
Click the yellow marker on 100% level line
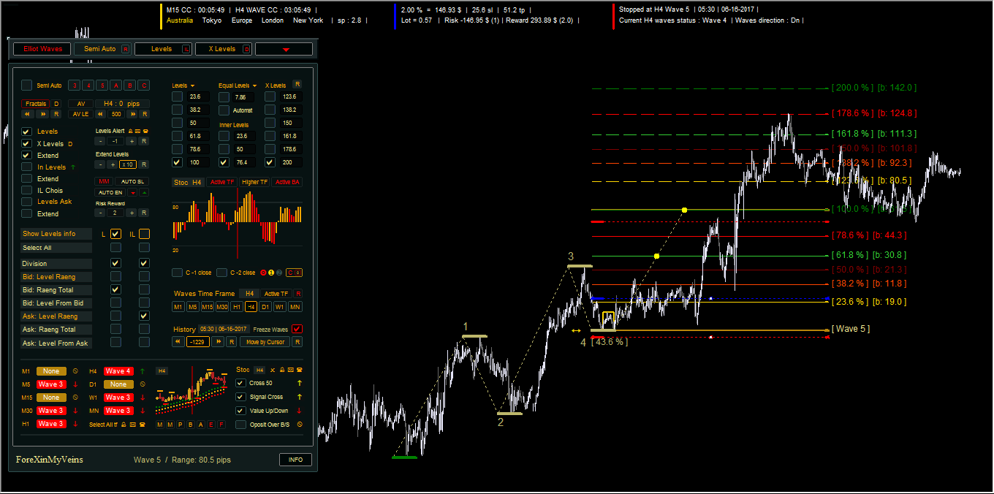pos(684,210)
